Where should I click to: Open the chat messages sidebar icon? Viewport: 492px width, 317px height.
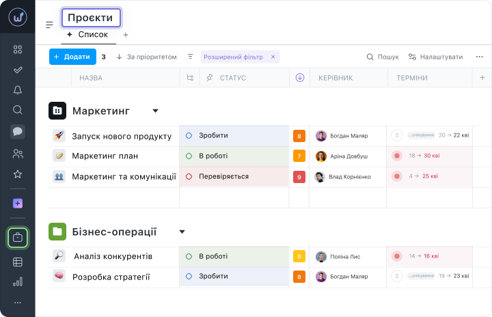[18, 132]
